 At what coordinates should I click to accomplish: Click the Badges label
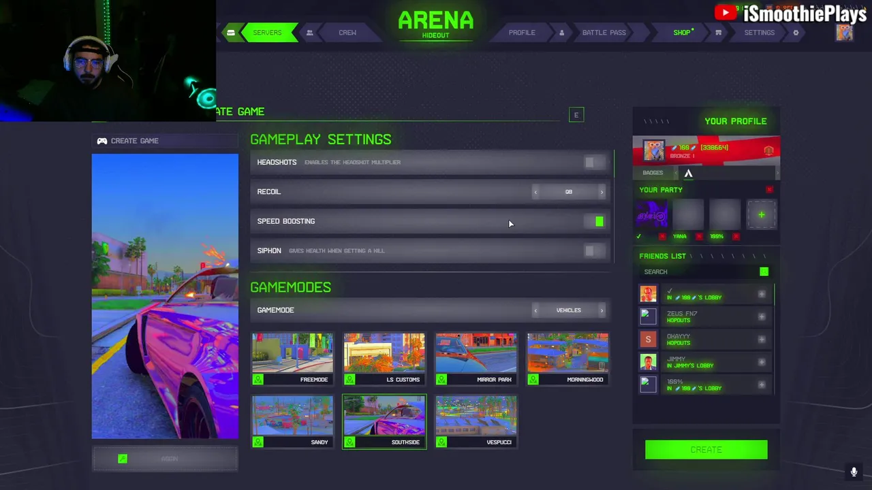coord(653,173)
